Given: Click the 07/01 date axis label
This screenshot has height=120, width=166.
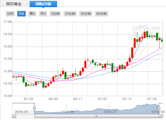Looking at the screenshot, I should pyautogui.click(x=102, y=99).
